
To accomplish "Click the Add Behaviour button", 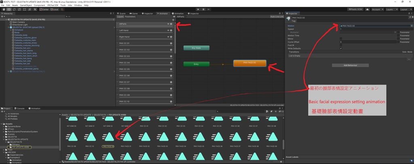I will (x=351, y=65).
